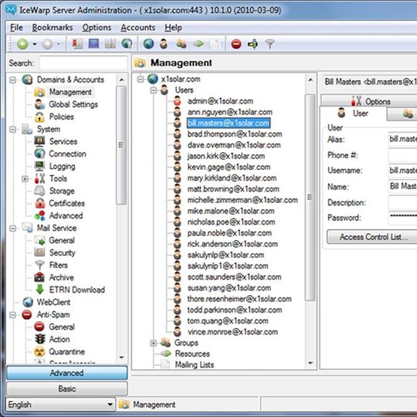417x417 pixels.
Task: Collapse the System tree node
Action: [12, 129]
